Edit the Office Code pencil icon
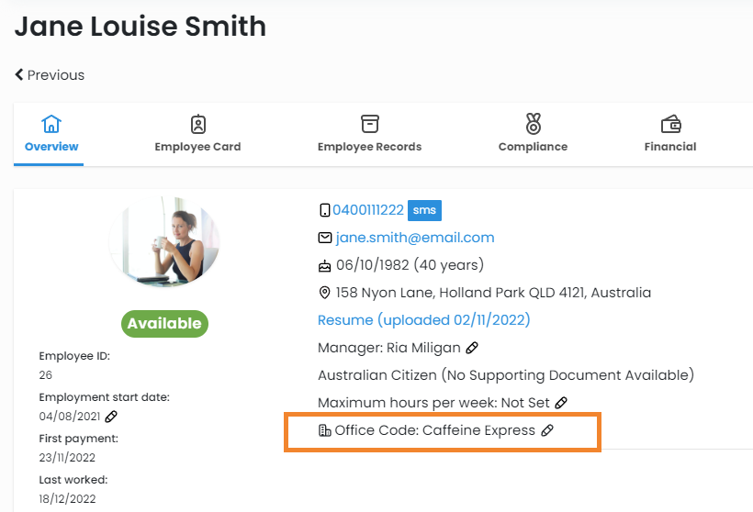Screen dimensions: 753x512 tap(547, 430)
